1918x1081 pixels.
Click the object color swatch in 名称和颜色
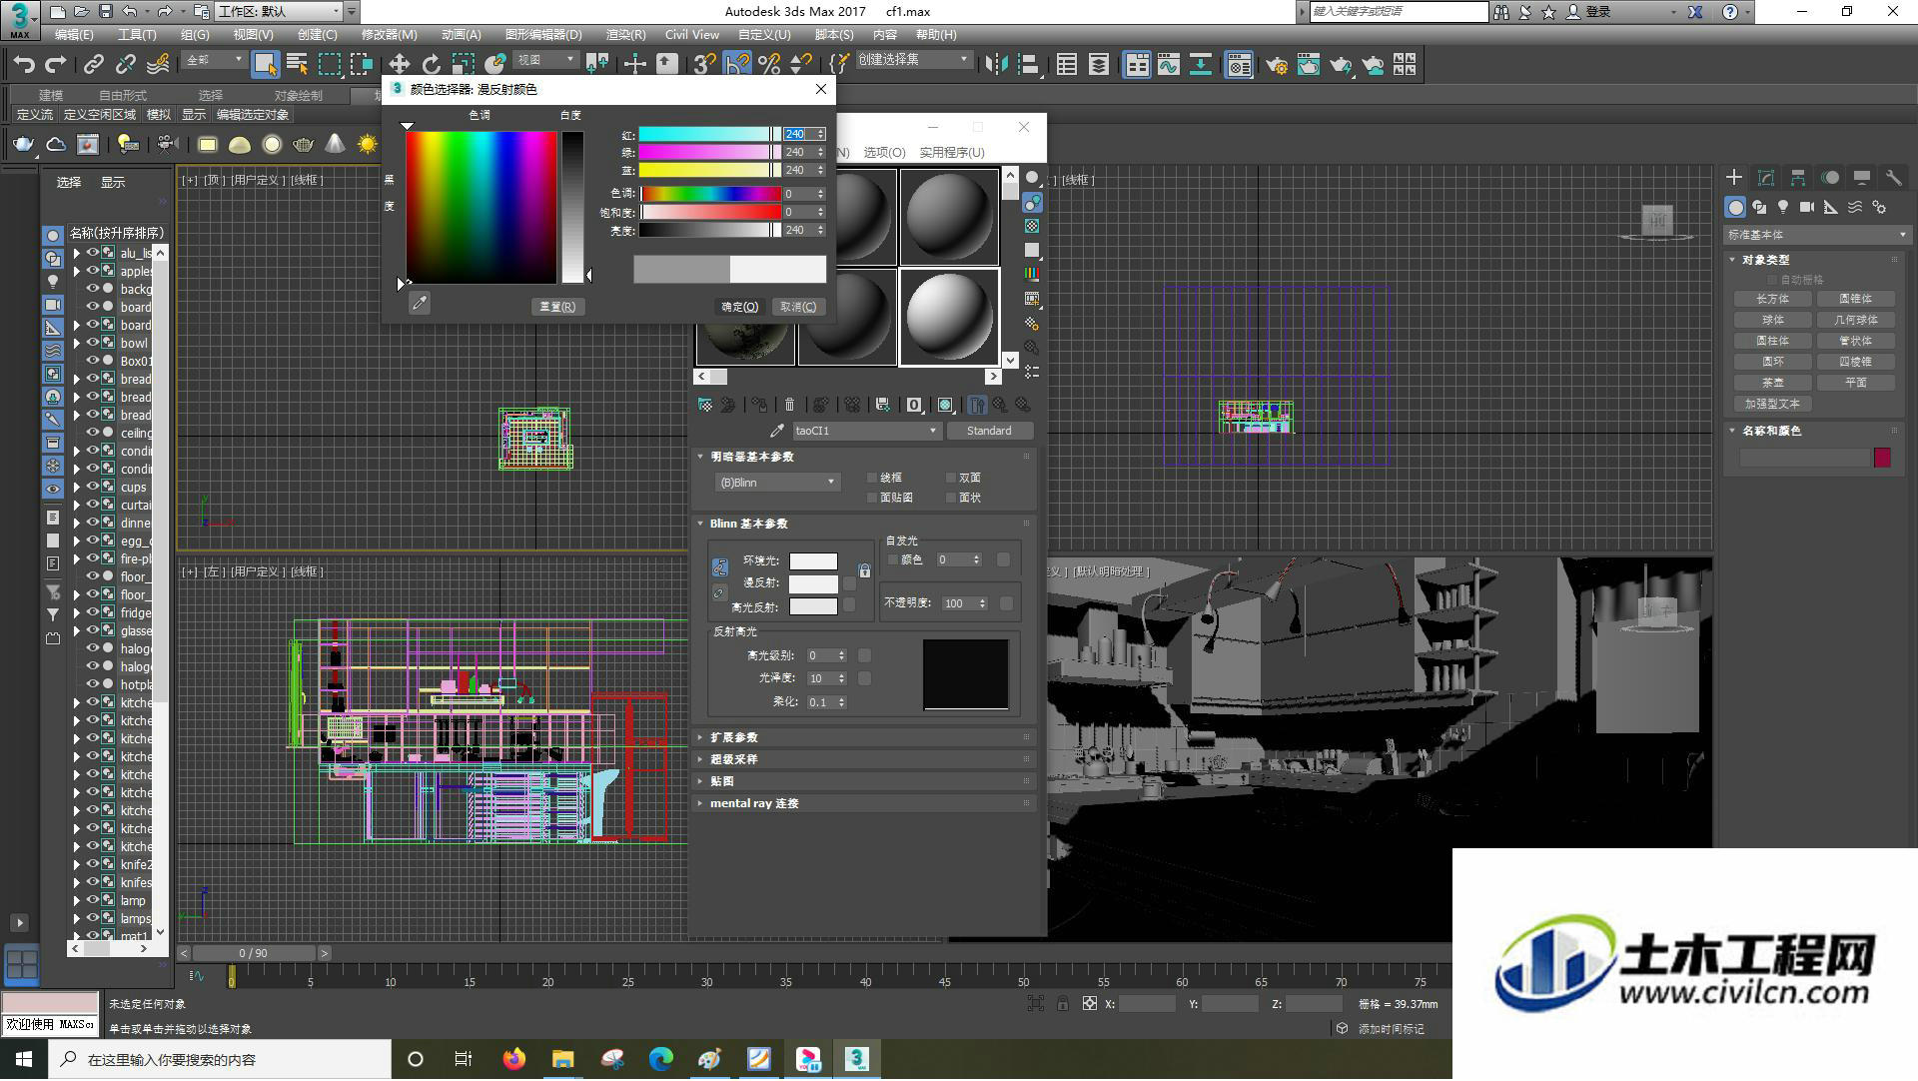1882,458
